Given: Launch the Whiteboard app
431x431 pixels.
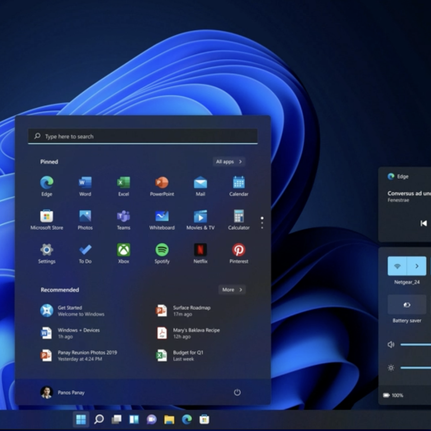Looking at the screenshot, I should [x=162, y=220].
